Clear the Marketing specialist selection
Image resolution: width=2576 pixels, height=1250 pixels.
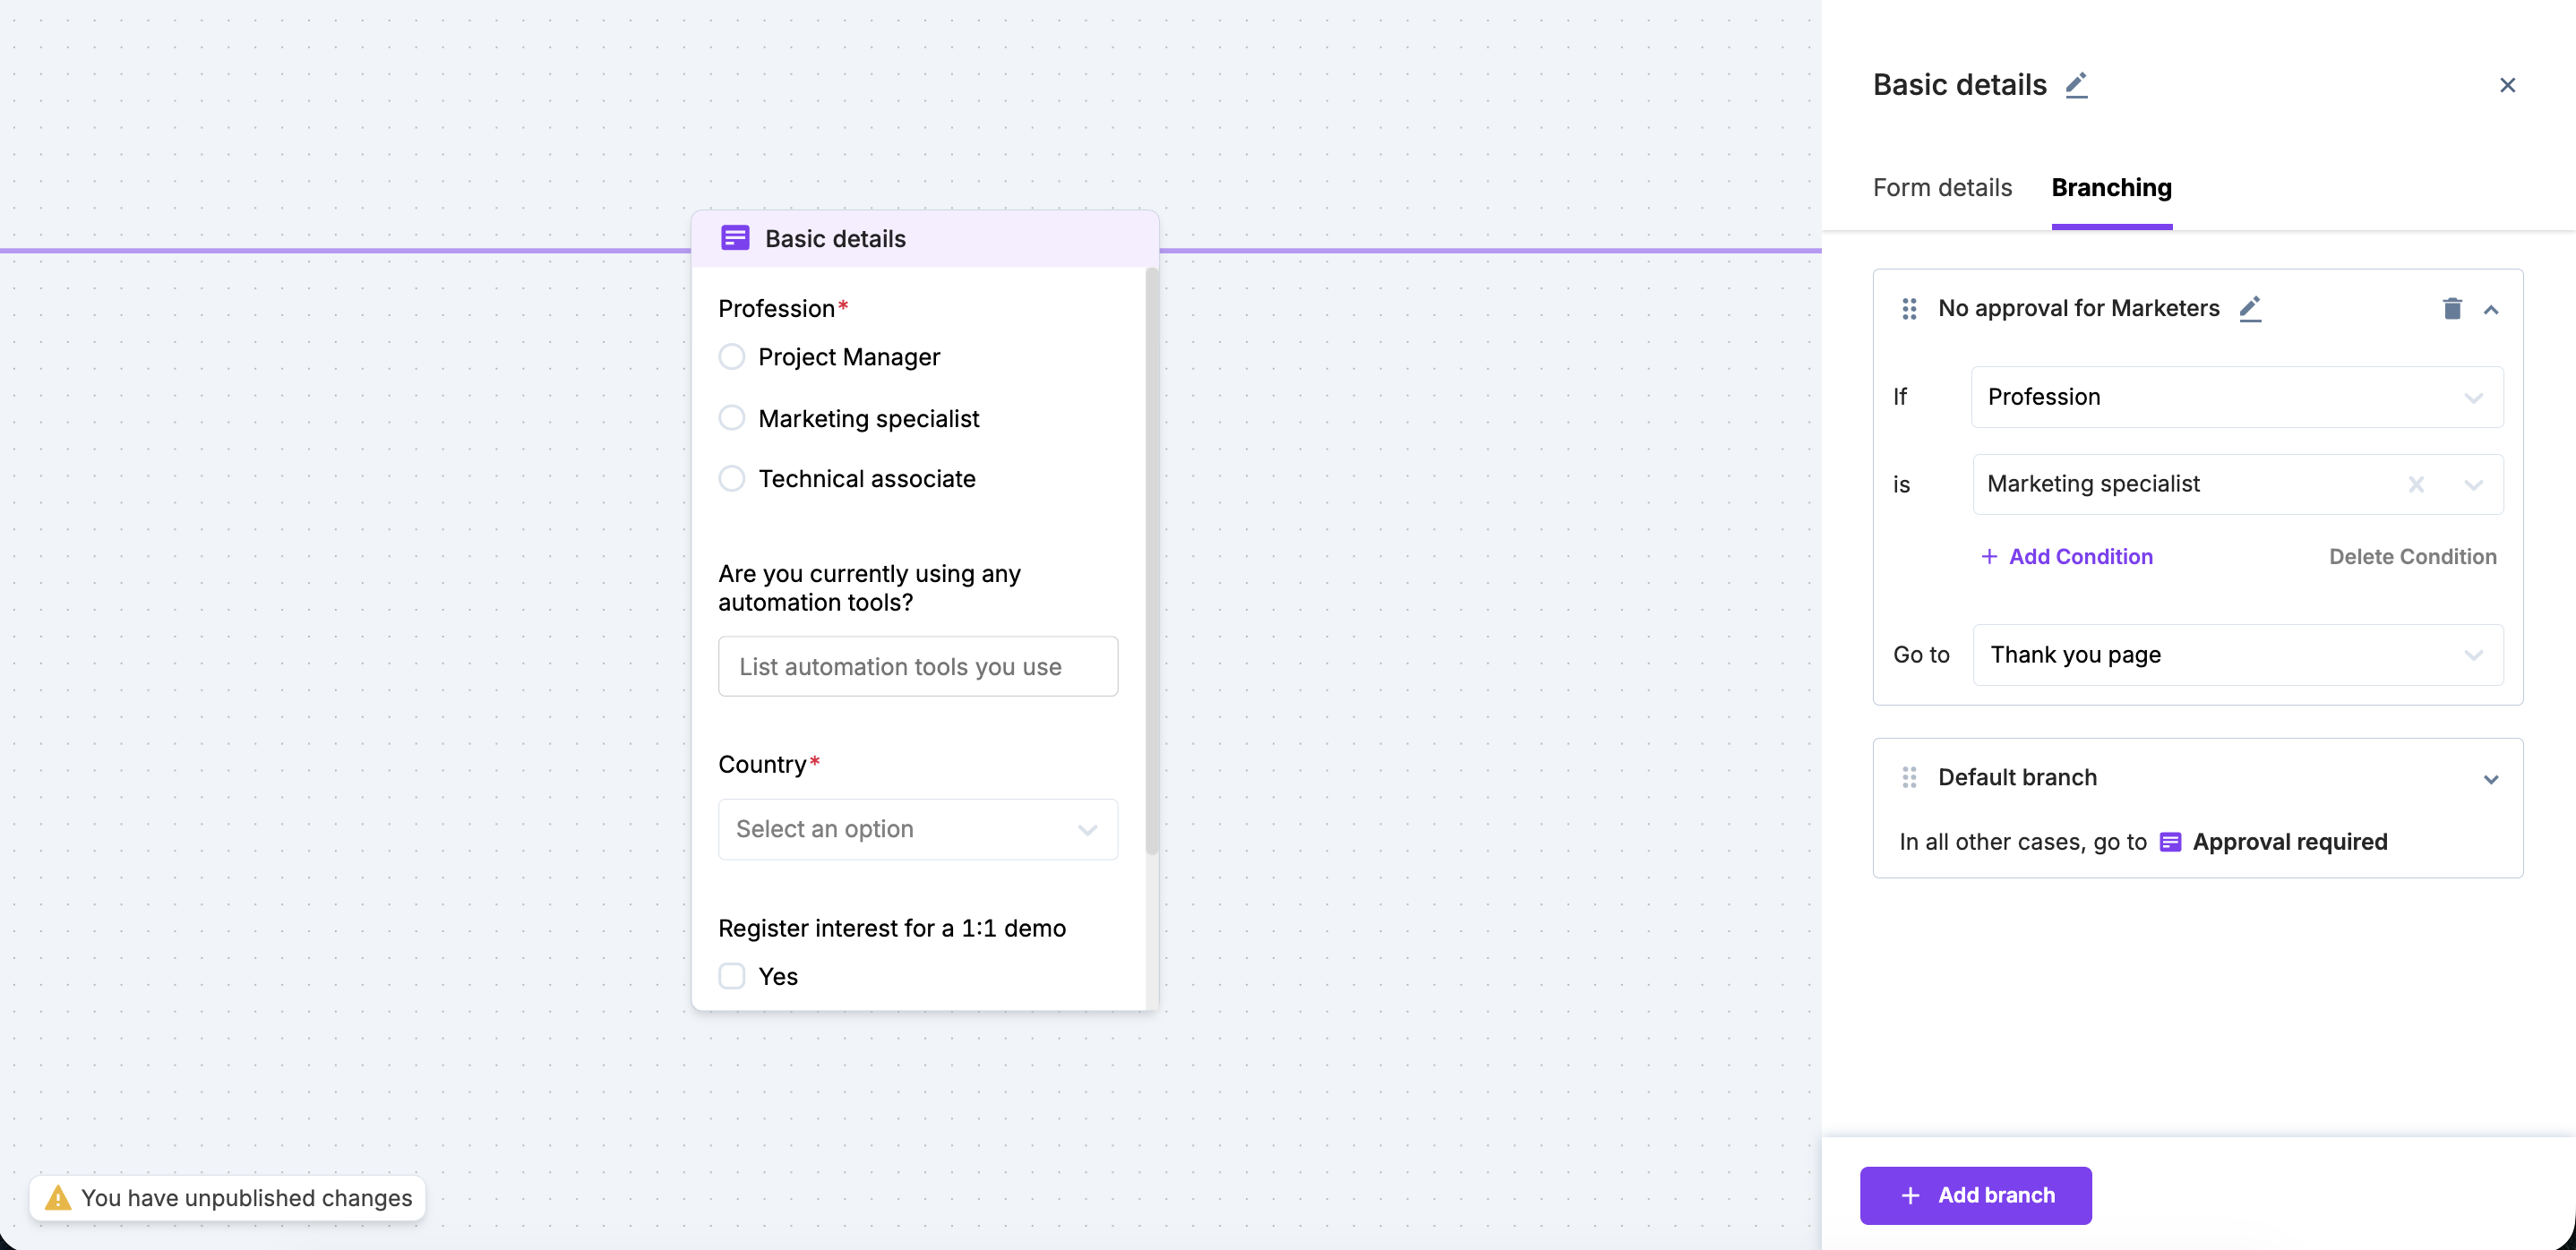click(2416, 485)
